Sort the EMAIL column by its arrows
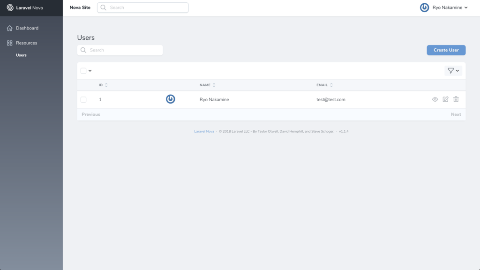The height and width of the screenshot is (270, 480). point(331,85)
